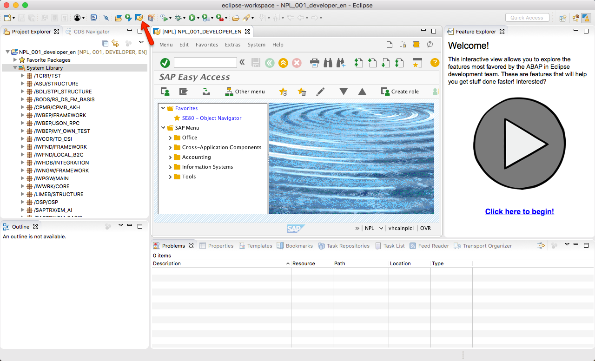Viewport: 595px width, 361px height.
Task: Toggle Link with Editor in Project Explorer
Action: pyautogui.click(x=115, y=43)
